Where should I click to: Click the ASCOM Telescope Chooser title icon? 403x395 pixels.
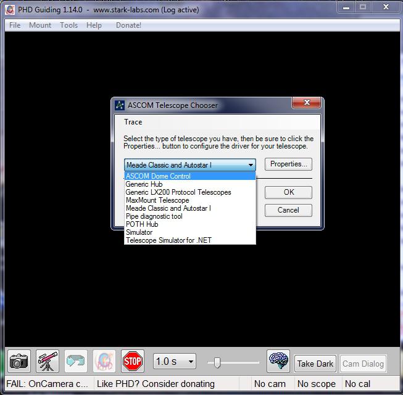point(120,105)
